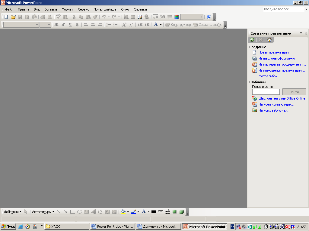Click the Undo arrow icon
The width and height of the screenshot is (309, 231).
(x=104, y=17)
